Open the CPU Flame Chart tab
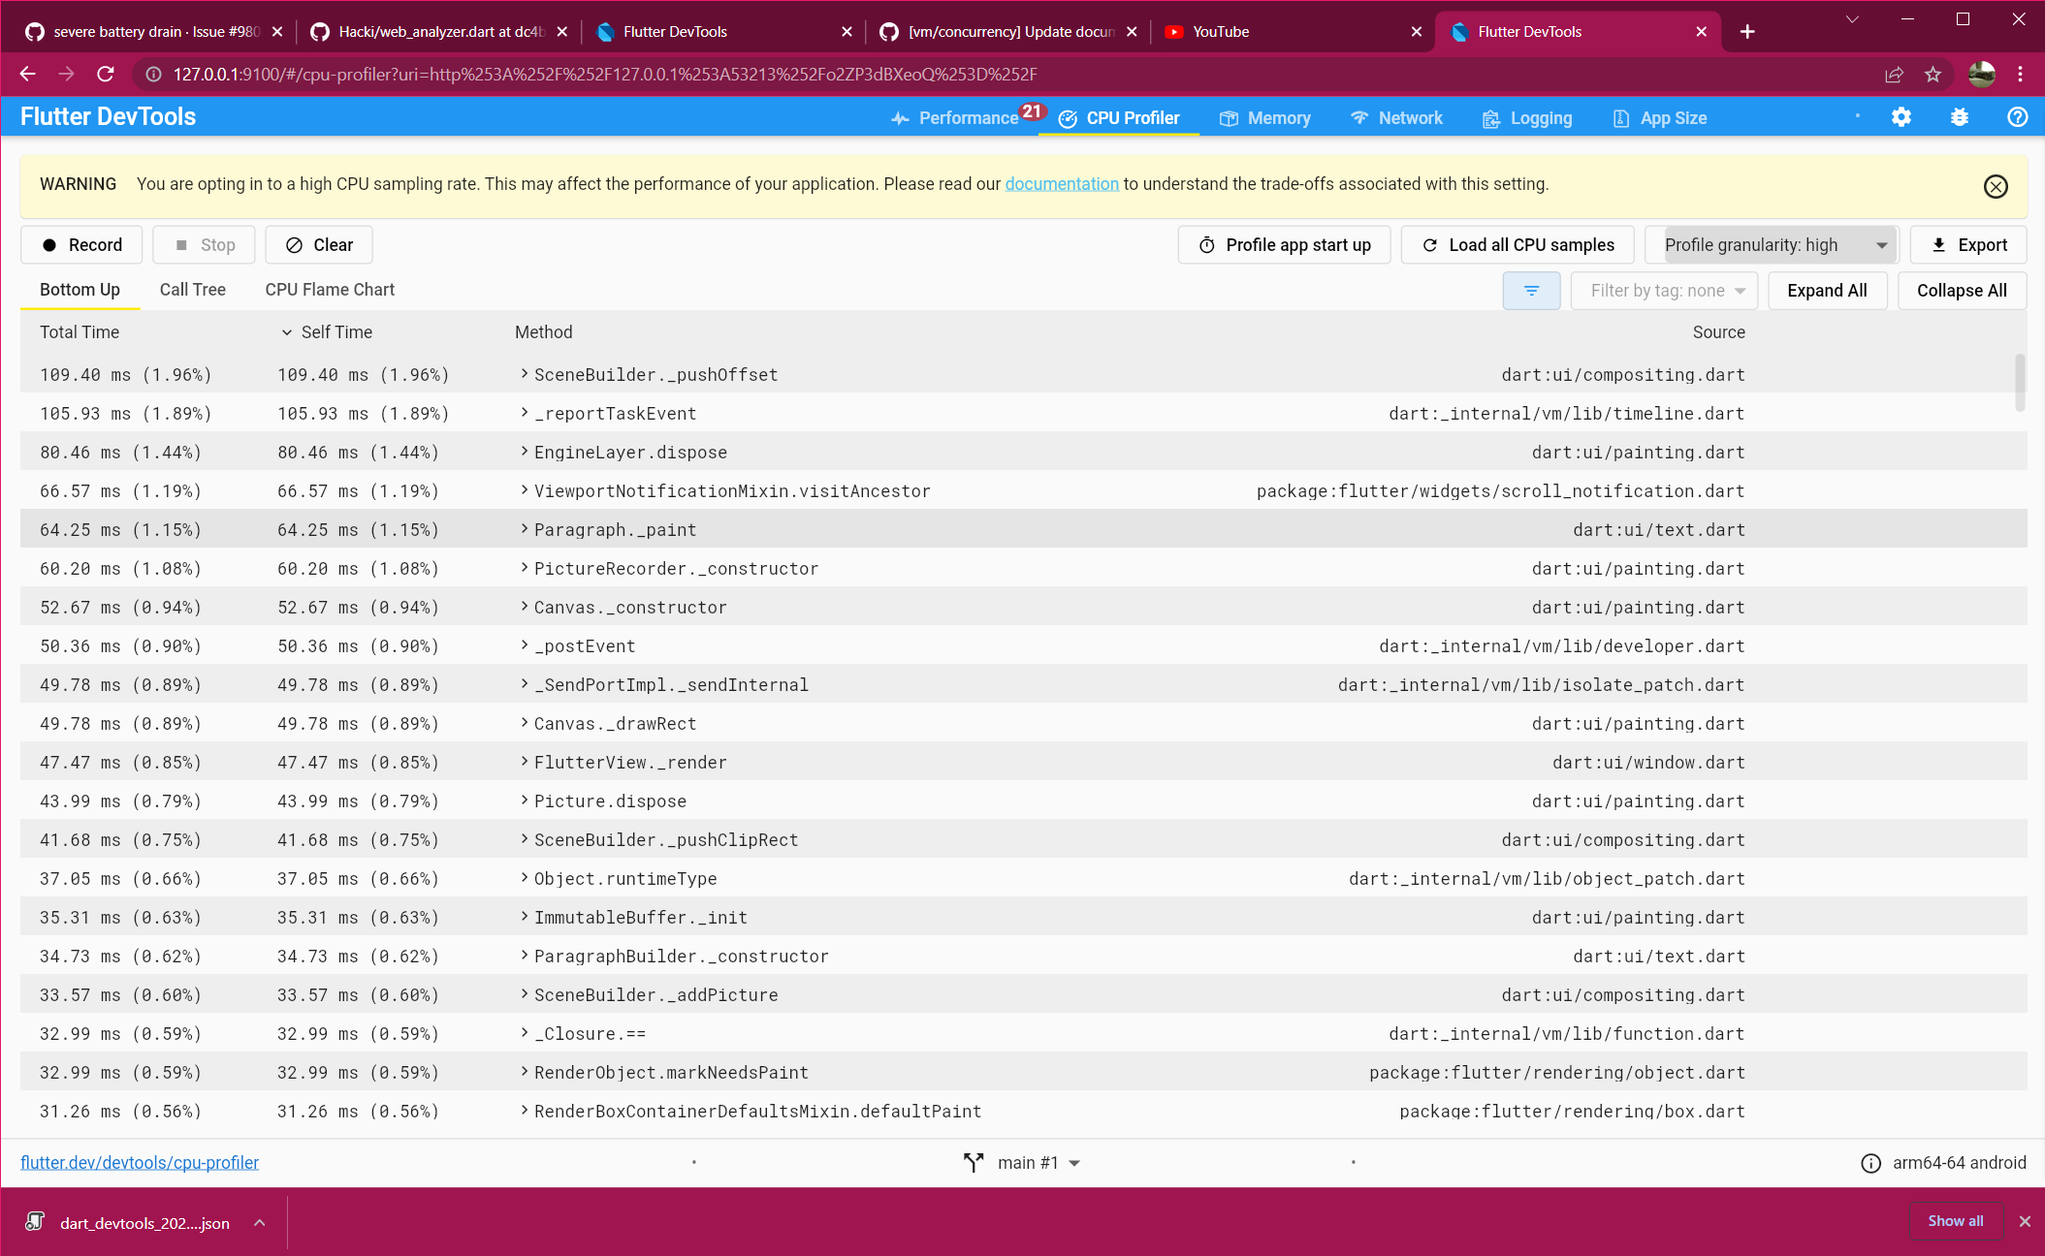Image resolution: width=2045 pixels, height=1256 pixels. click(330, 289)
